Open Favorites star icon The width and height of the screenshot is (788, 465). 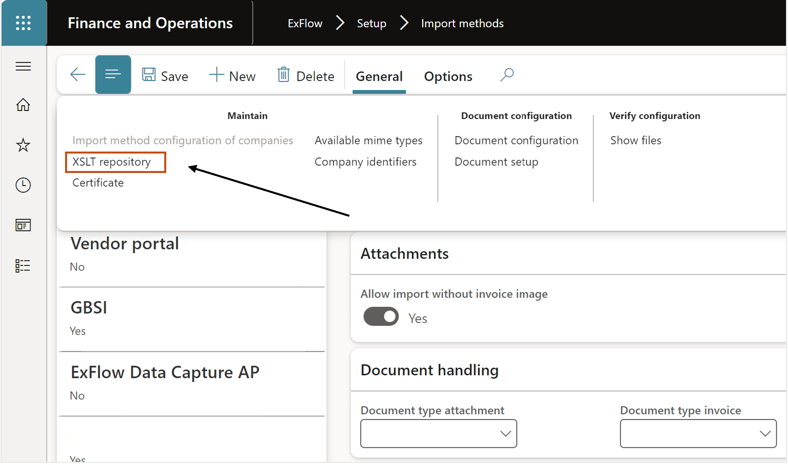(23, 145)
